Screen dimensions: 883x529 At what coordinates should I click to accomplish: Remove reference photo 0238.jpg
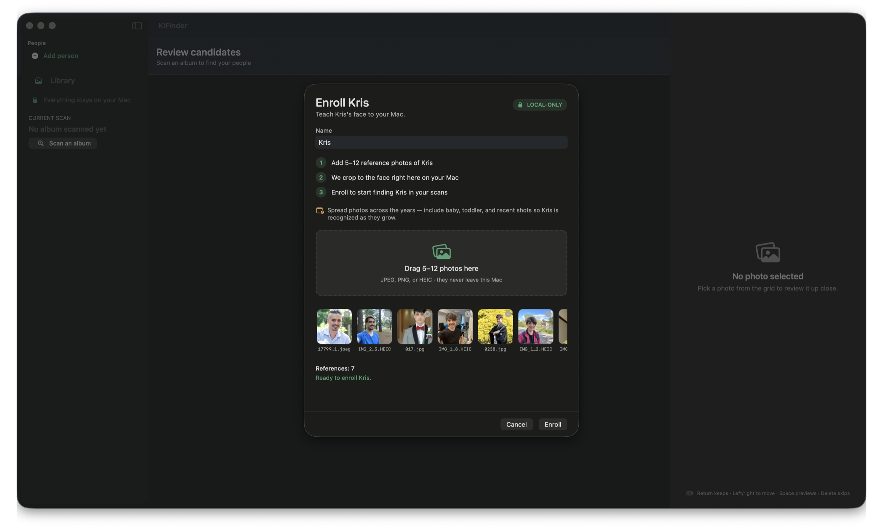pos(508,314)
